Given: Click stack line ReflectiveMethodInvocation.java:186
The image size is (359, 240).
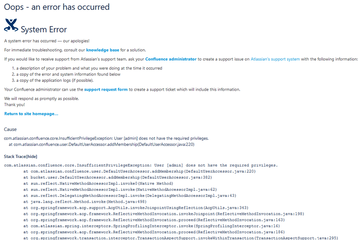Looking at the screenshot, I should [154, 232].
